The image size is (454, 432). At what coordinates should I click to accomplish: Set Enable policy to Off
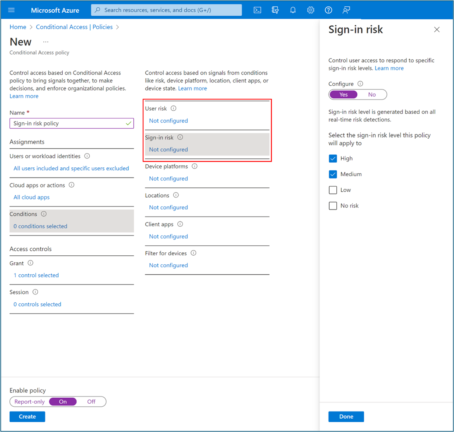[91, 402]
